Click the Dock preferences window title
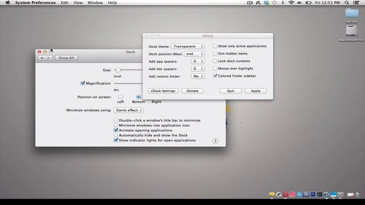365x205 pixels. [131, 52]
